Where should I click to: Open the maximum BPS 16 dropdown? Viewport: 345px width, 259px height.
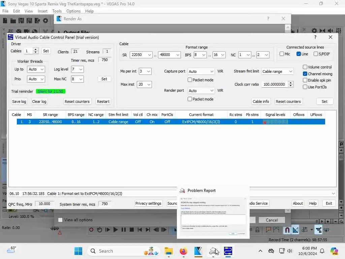coord(219,55)
